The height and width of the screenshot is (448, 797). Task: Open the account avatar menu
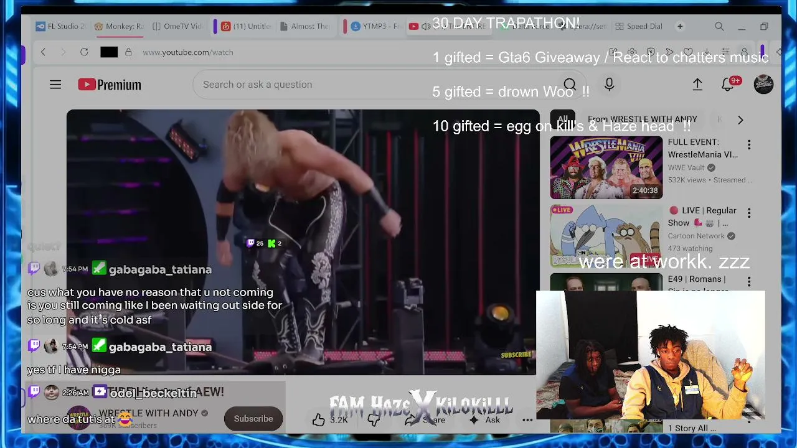click(x=763, y=85)
